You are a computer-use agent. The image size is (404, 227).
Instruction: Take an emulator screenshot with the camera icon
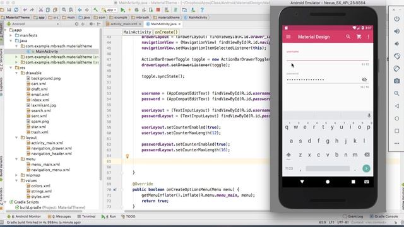[397, 81]
